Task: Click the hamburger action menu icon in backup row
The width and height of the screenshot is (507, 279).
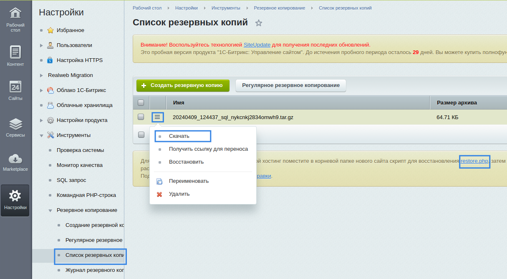Action: pos(157,117)
